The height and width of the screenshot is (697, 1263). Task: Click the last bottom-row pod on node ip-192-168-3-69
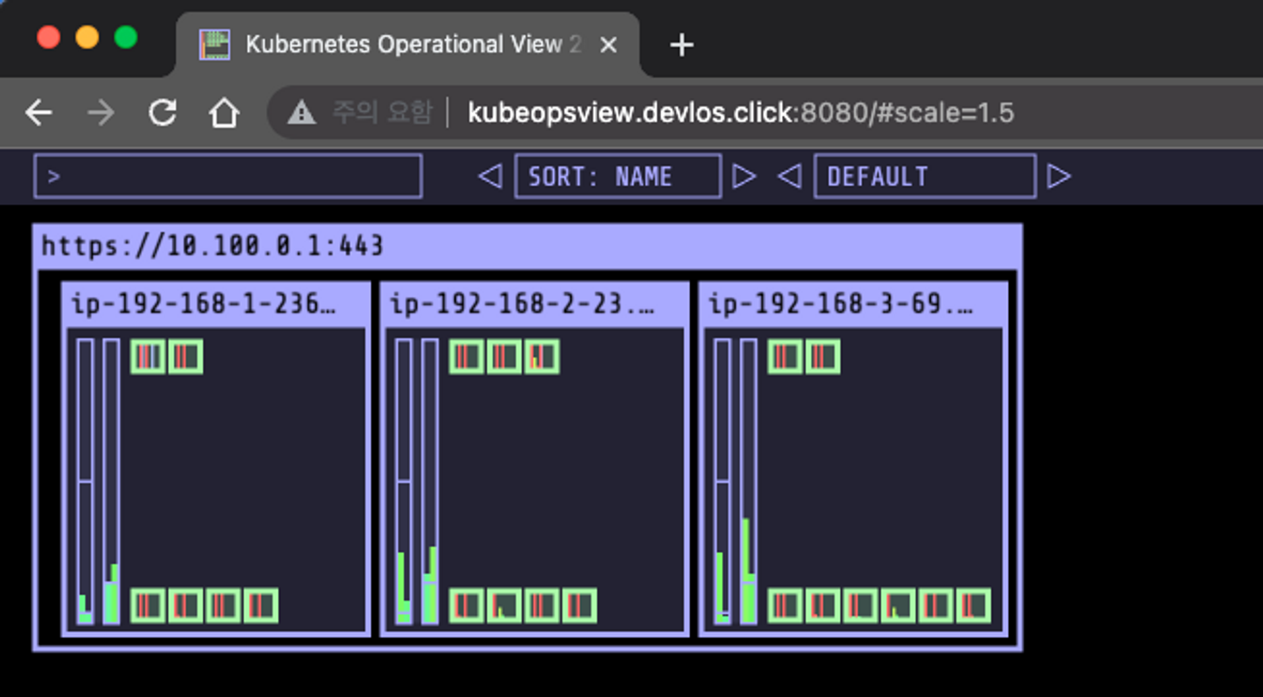(973, 605)
